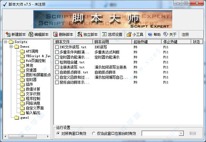Click the INI读写 description cell
Viewport: 206px width, 142px height.
pos(101,47)
